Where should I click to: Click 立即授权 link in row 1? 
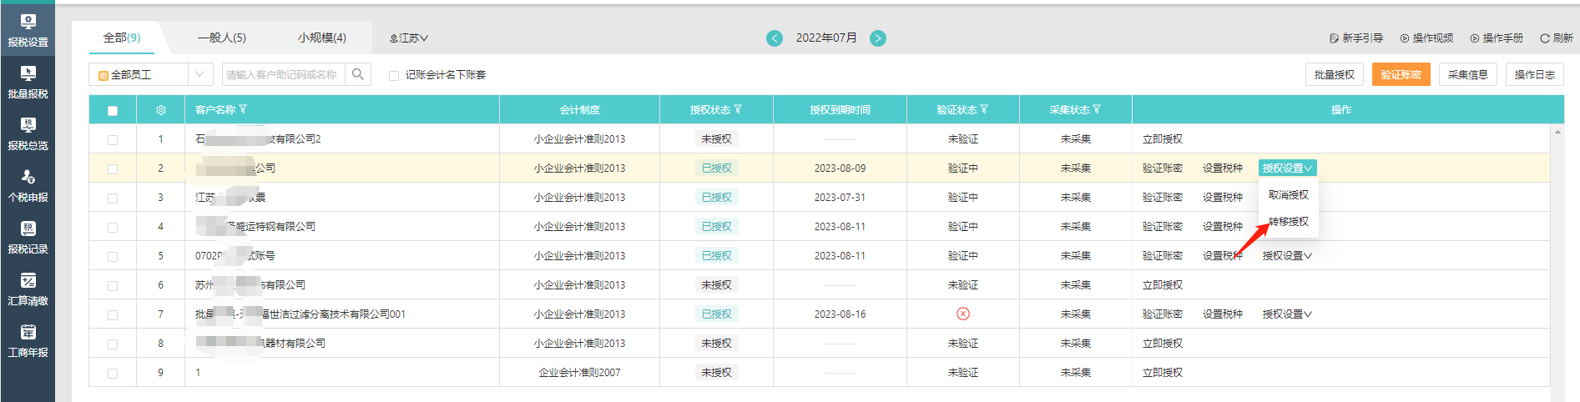click(x=1162, y=139)
